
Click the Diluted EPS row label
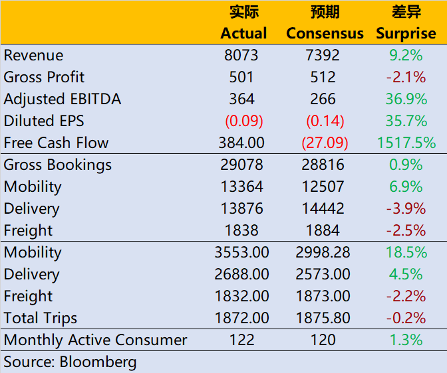[44, 121]
